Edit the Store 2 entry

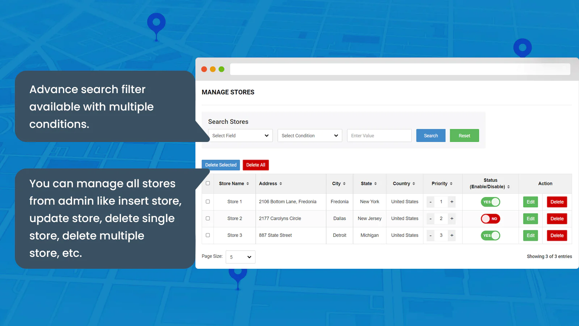pos(531,219)
